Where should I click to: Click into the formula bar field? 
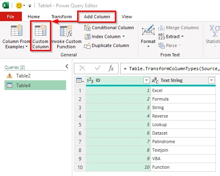[170, 69]
